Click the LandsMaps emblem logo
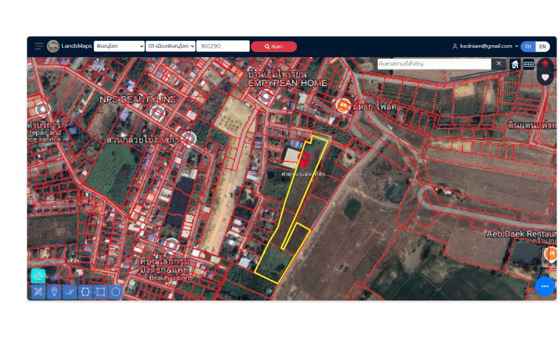The image size is (559, 341). [x=53, y=46]
